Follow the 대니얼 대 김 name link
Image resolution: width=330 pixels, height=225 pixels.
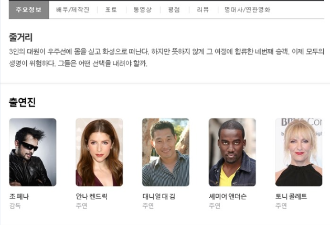tap(158, 197)
